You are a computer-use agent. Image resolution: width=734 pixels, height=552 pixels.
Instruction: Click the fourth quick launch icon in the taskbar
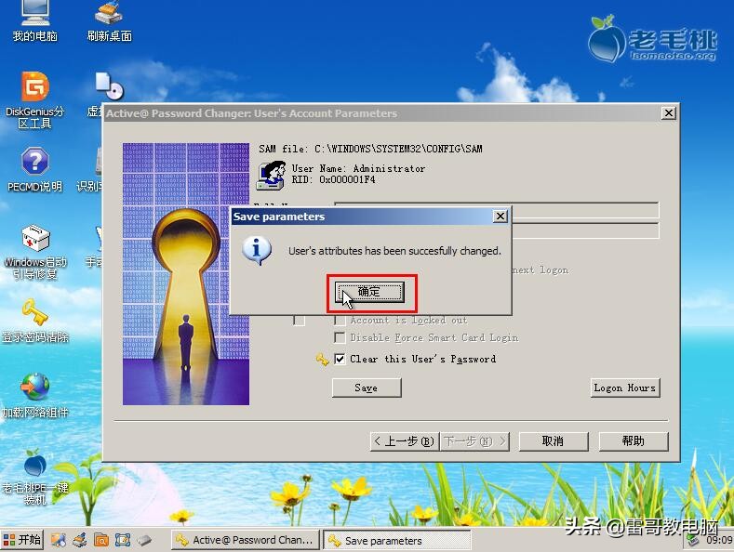[123, 540]
